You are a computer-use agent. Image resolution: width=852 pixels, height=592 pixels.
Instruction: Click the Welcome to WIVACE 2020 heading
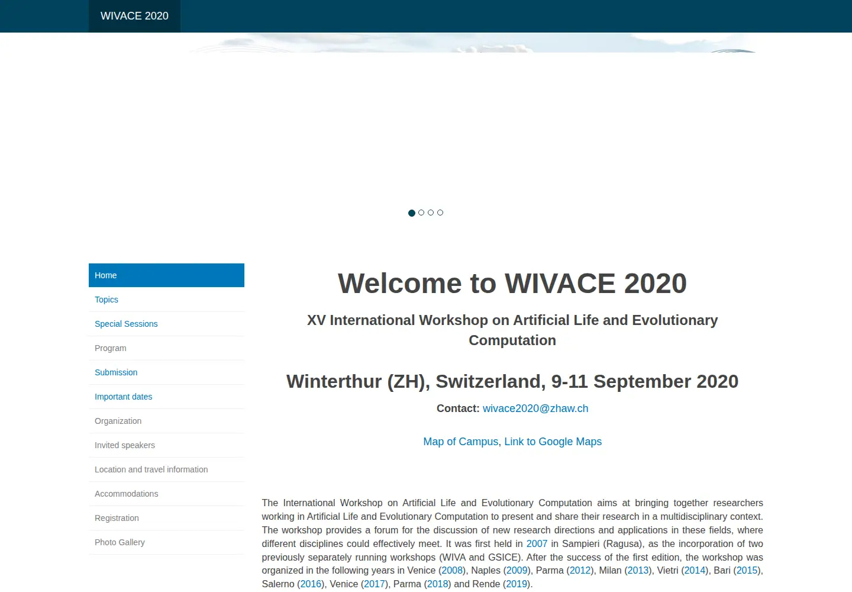tap(512, 283)
